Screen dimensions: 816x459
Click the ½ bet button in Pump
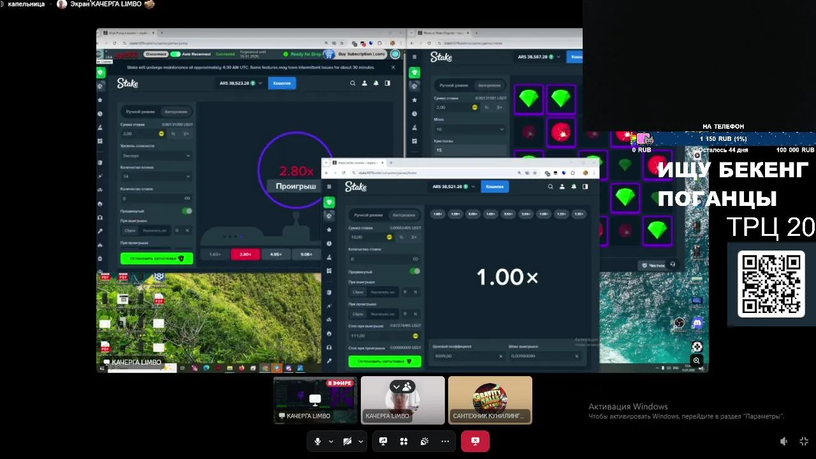[173, 134]
